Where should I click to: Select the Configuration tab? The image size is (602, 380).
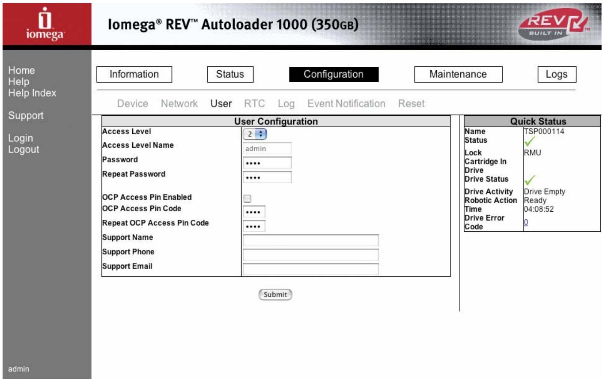(x=334, y=74)
